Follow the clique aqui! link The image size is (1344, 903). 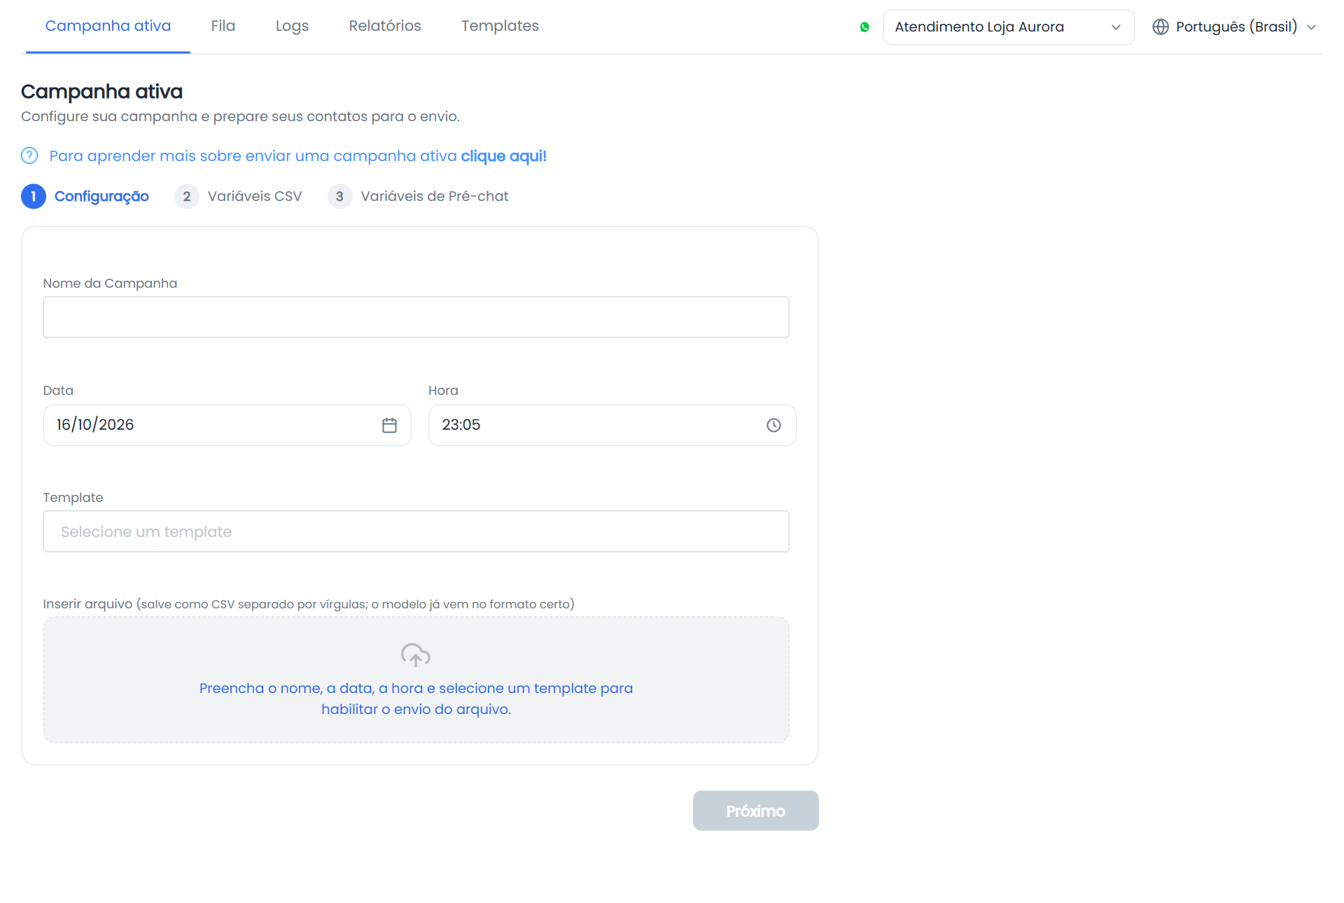503,156
